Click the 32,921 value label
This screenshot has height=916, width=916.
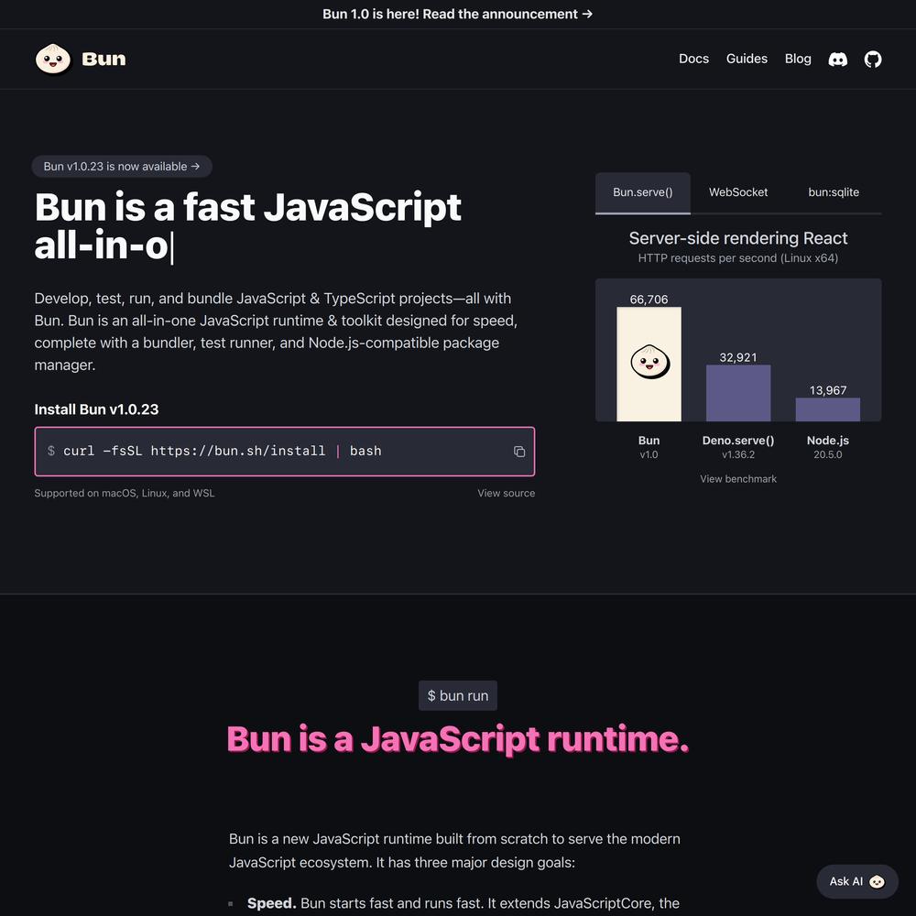[x=737, y=357]
